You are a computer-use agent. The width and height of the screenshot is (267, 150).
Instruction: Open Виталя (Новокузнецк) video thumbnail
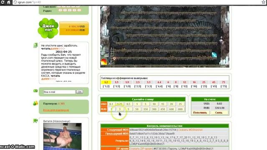[62, 136]
